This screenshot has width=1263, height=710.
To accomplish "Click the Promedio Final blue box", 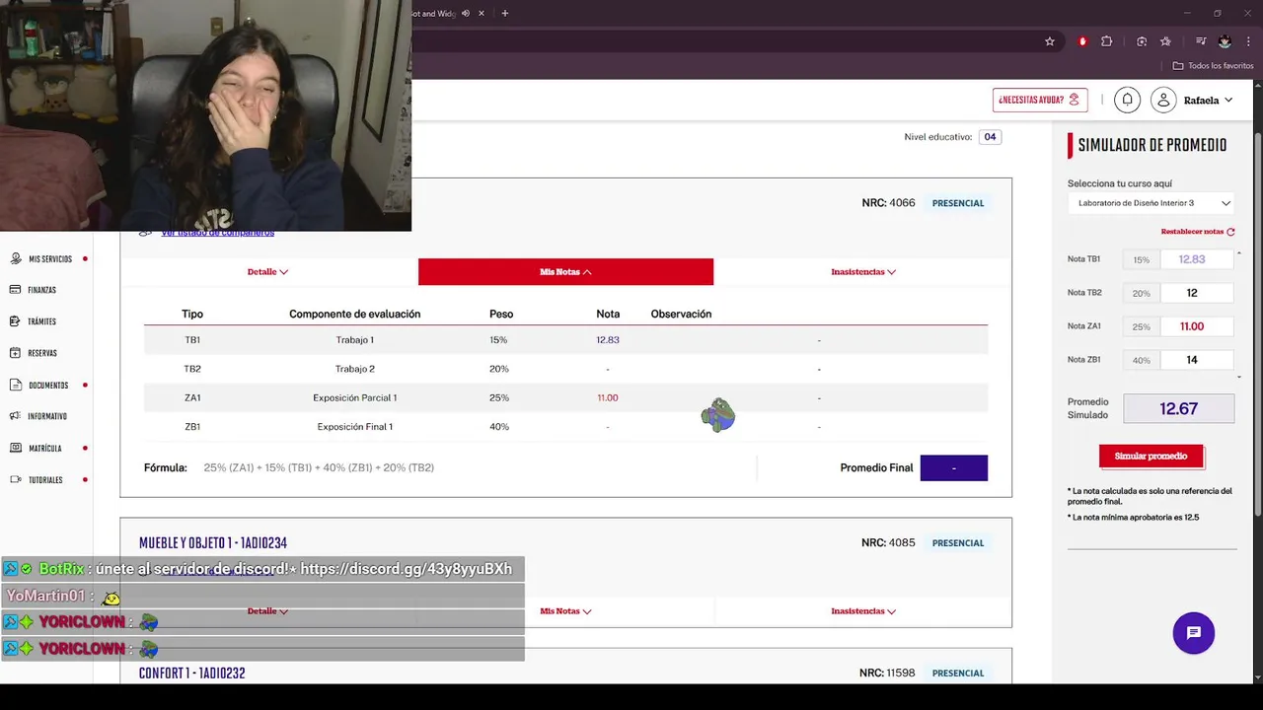I will coord(953,467).
